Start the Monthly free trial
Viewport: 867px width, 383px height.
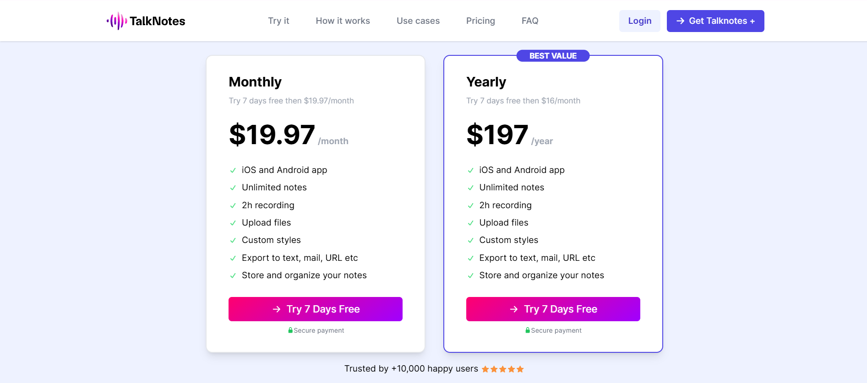[x=315, y=309]
